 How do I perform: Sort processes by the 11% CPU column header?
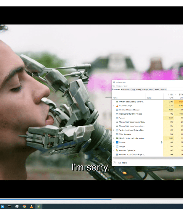169,96
